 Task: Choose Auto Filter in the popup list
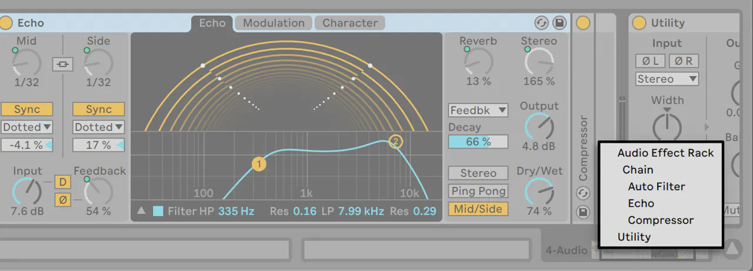point(657,186)
